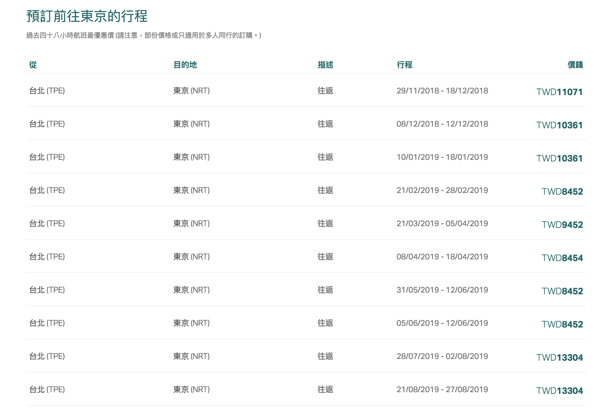The image size is (610, 413).
Task: Click 東京 (NRT) in the 05/06/2019 row
Action: [x=192, y=323]
